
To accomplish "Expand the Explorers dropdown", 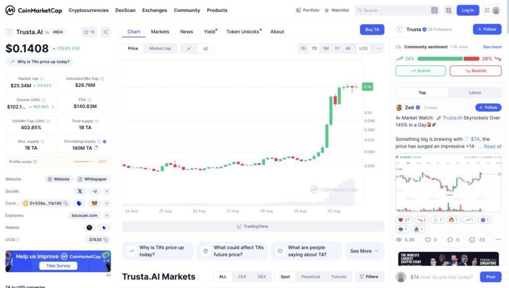I will (106, 216).
